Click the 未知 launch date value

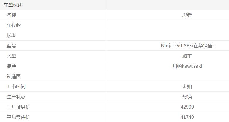click(187, 87)
